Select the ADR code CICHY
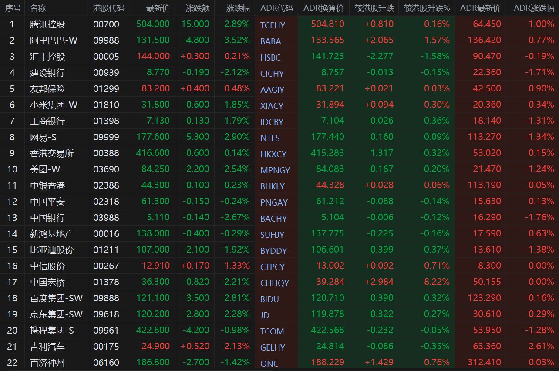559x371 pixels. tap(272, 74)
